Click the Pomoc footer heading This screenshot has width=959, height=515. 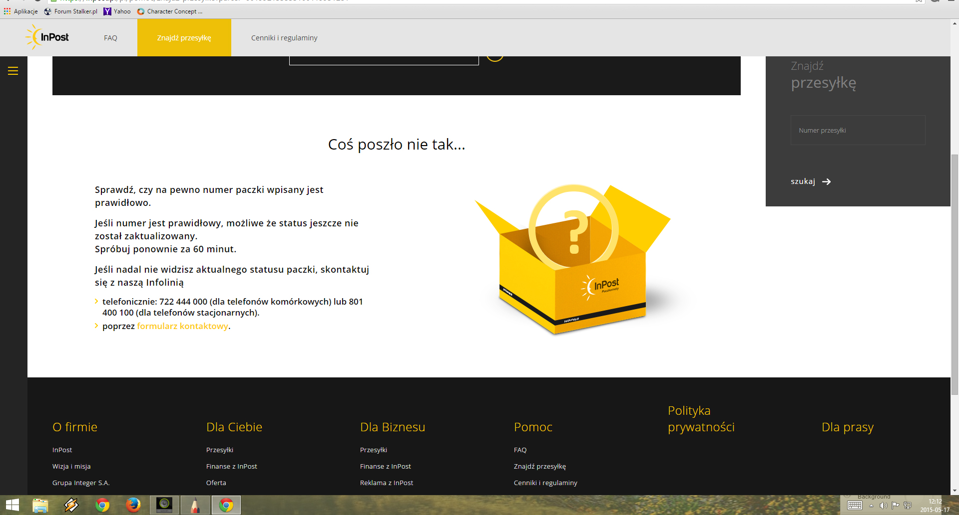click(x=533, y=427)
